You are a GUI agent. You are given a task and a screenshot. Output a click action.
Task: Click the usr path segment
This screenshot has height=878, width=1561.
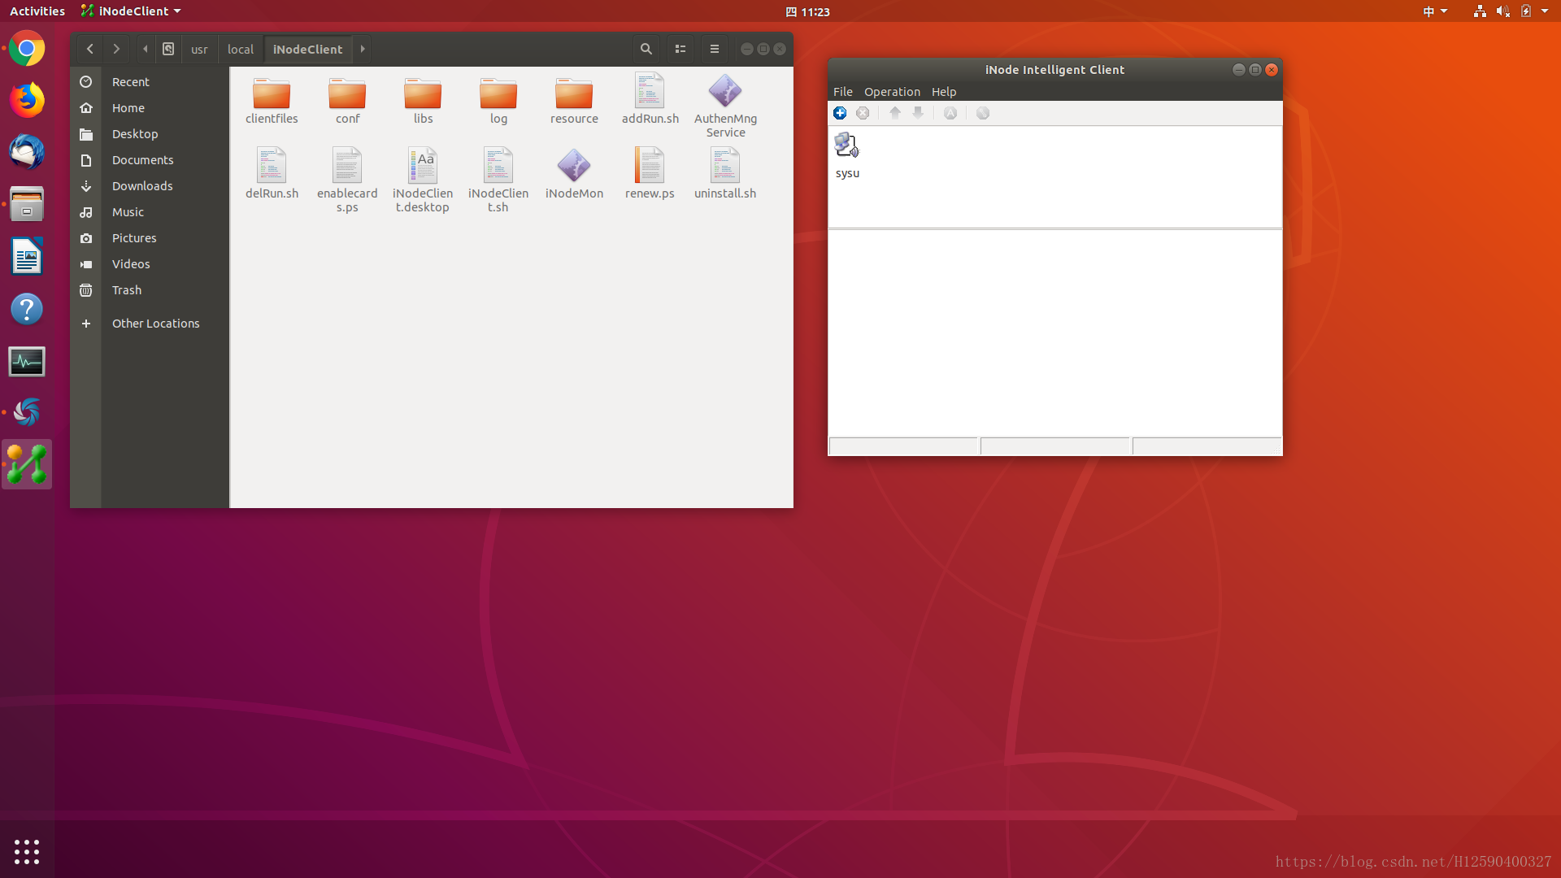199,49
